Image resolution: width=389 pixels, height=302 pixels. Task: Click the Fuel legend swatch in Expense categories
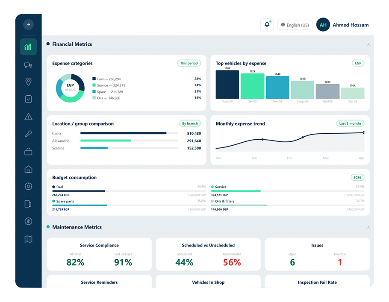coord(94,79)
